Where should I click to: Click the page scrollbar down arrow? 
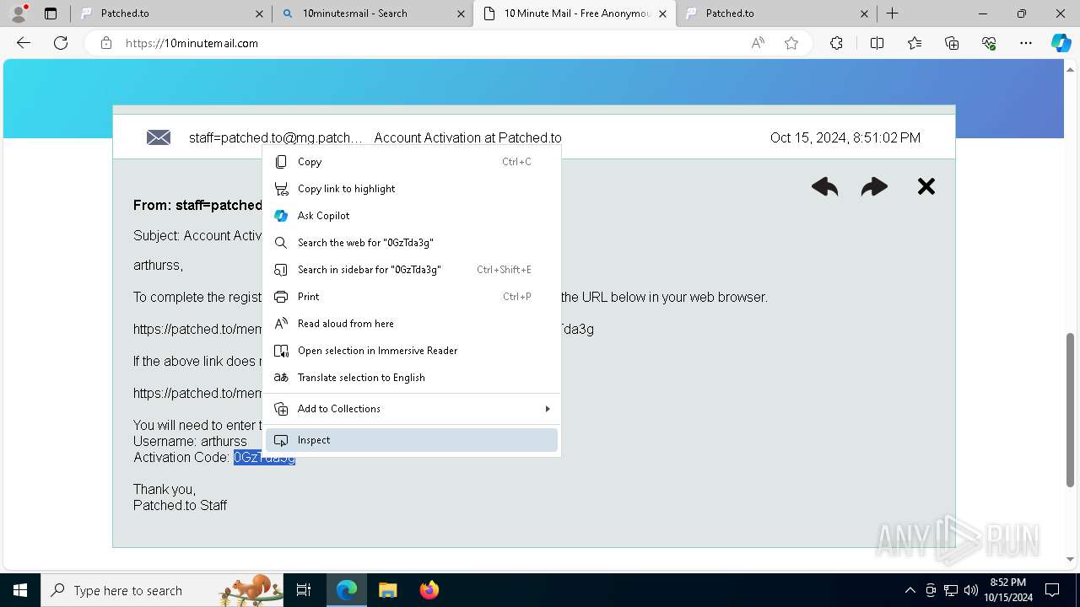pyautogui.click(x=1071, y=559)
